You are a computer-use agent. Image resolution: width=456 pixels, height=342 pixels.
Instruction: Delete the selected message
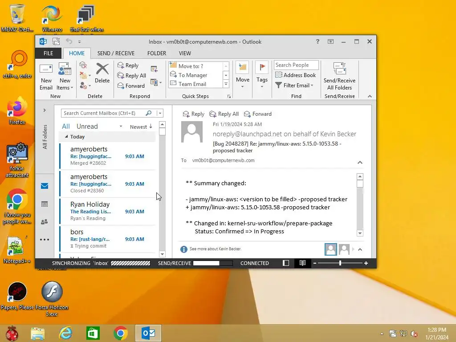[x=102, y=73]
